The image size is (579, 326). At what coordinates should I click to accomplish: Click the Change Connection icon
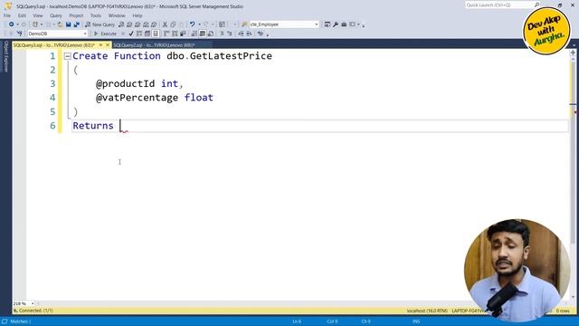click(20, 34)
